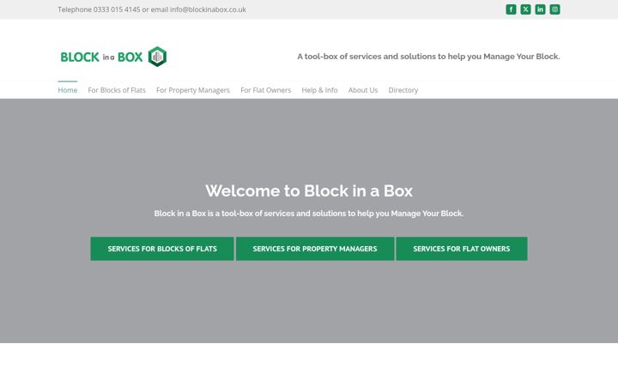Visit the About Us page
This screenshot has width=618, height=386.
tap(363, 90)
